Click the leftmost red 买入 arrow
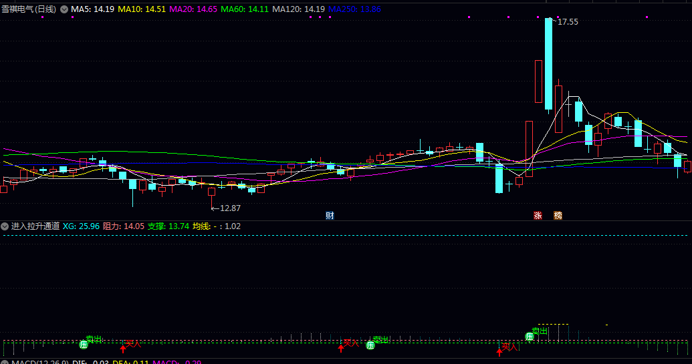This screenshot has height=364, width=692. 123,349
